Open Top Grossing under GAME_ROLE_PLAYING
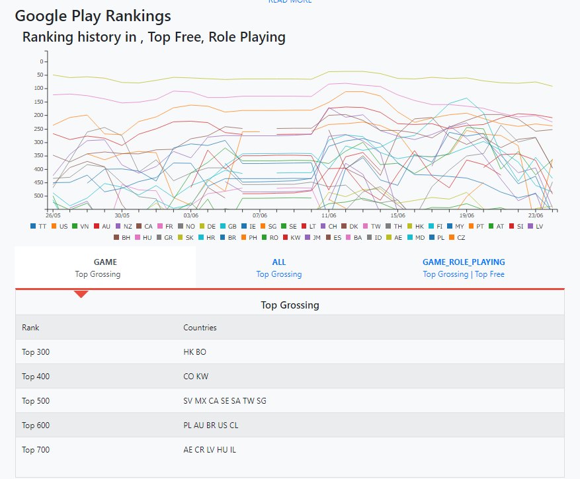Screen dimensions: 580x479 coord(445,274)
